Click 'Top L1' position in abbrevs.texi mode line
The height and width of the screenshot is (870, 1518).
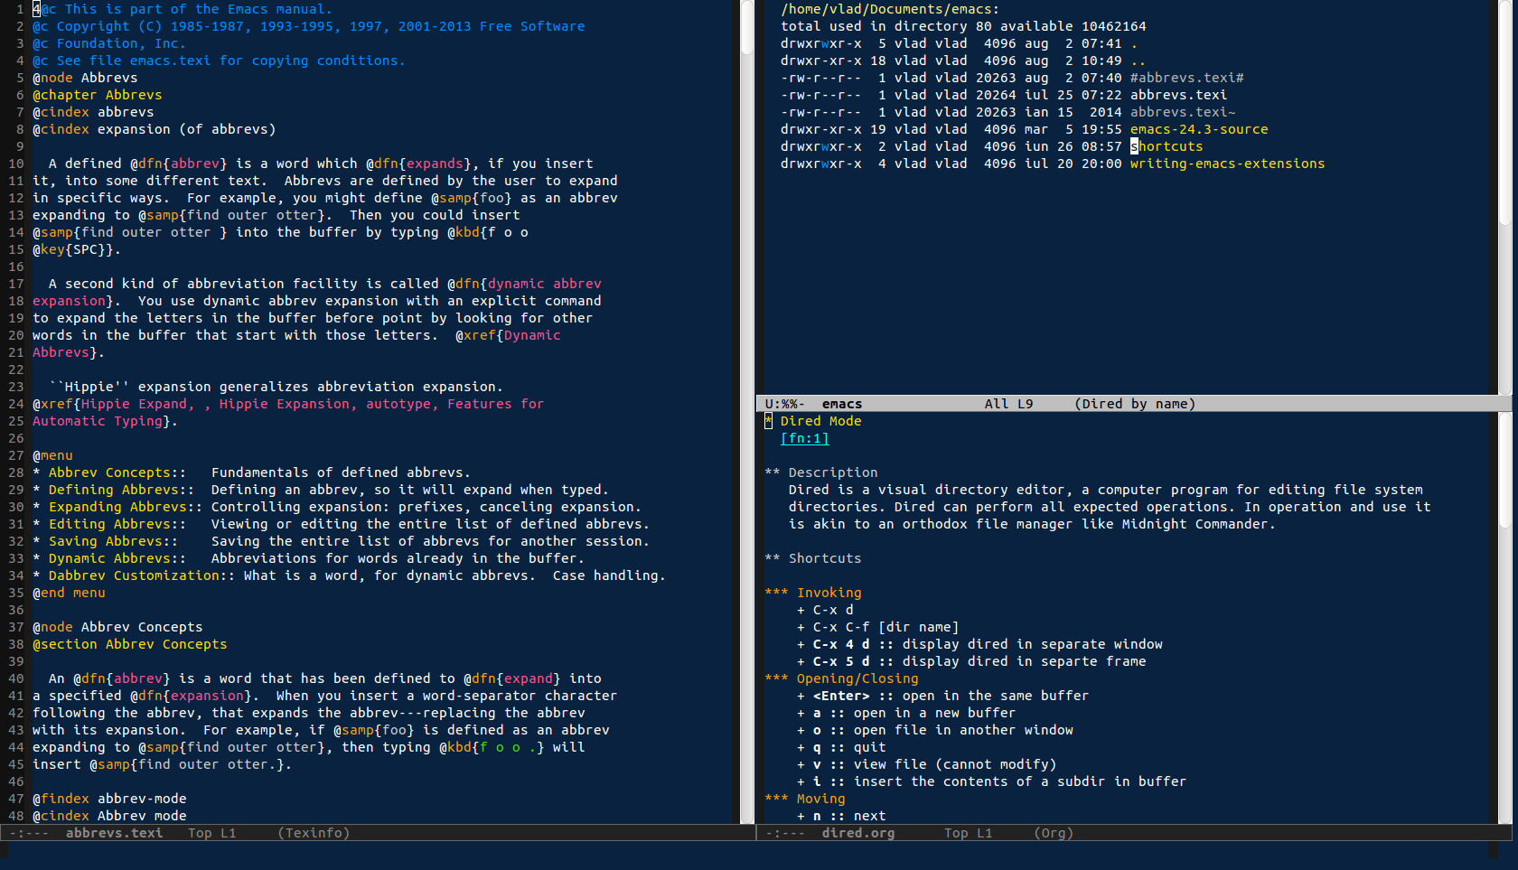point(211,833)
